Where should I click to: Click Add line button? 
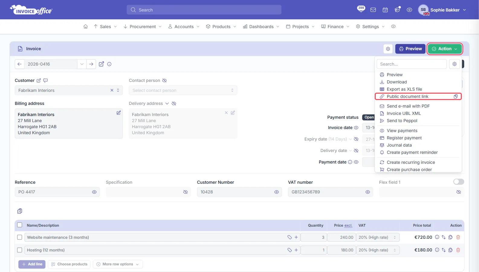click(x=32, y=264)
